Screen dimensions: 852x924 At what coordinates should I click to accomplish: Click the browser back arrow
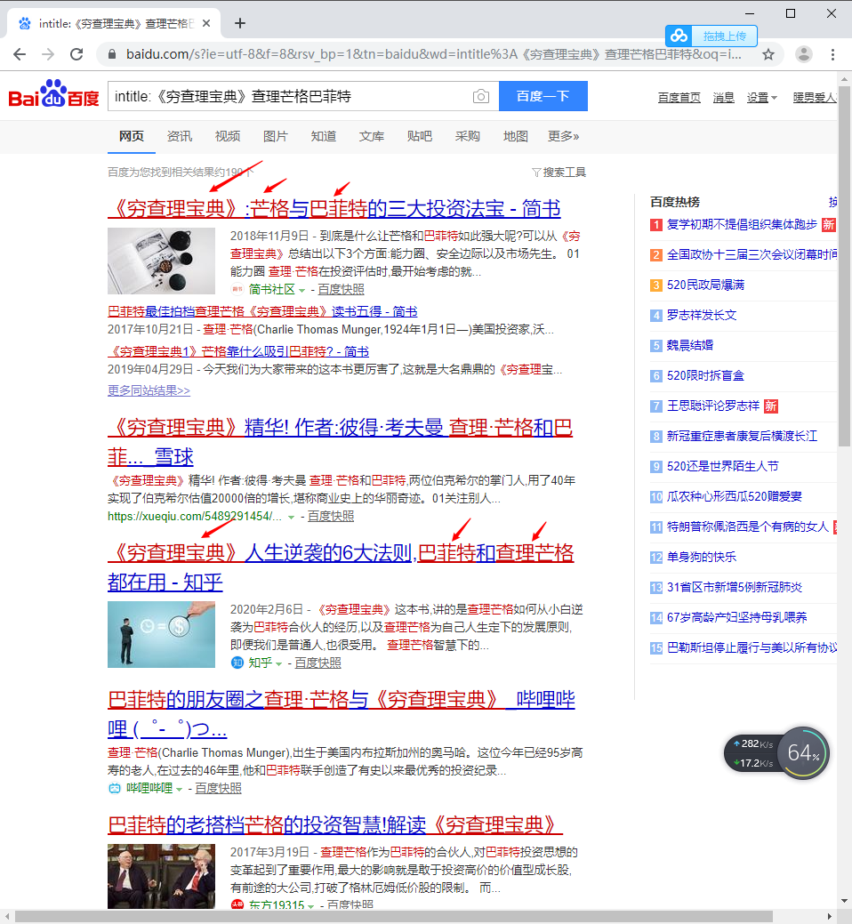click(20, 55)
